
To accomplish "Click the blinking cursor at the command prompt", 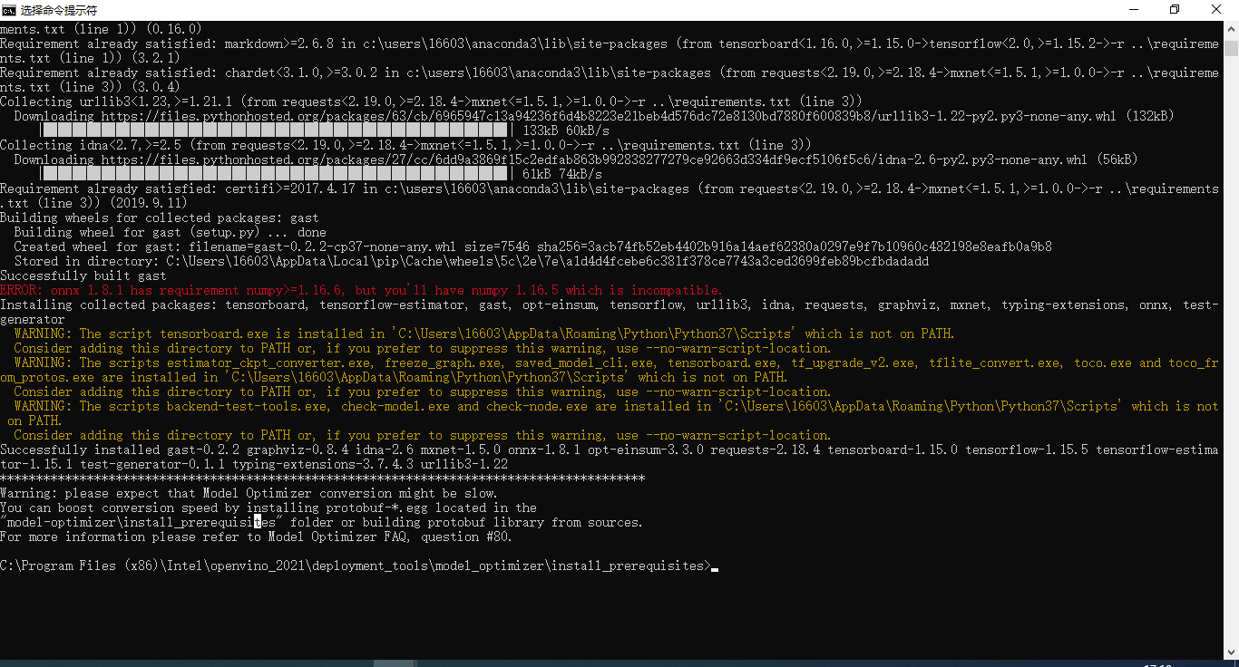I will [717, 565].
